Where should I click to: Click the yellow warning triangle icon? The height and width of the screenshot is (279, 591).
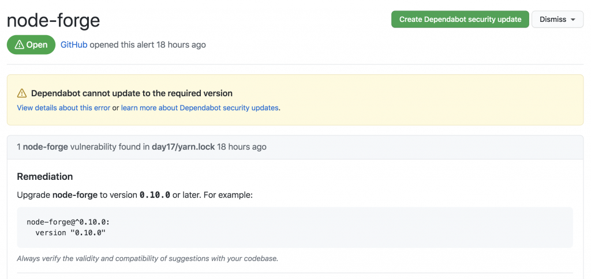pos(22,93)
